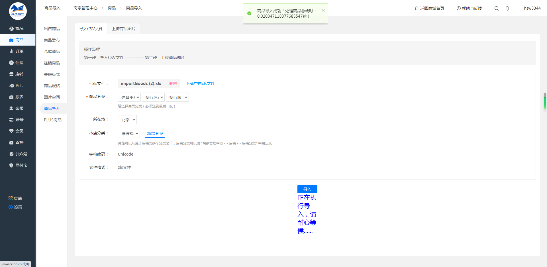This screenshot has width=547, height=267.
Task: Open the 设置 gear icon at bottom
Action: pos(11,207)
